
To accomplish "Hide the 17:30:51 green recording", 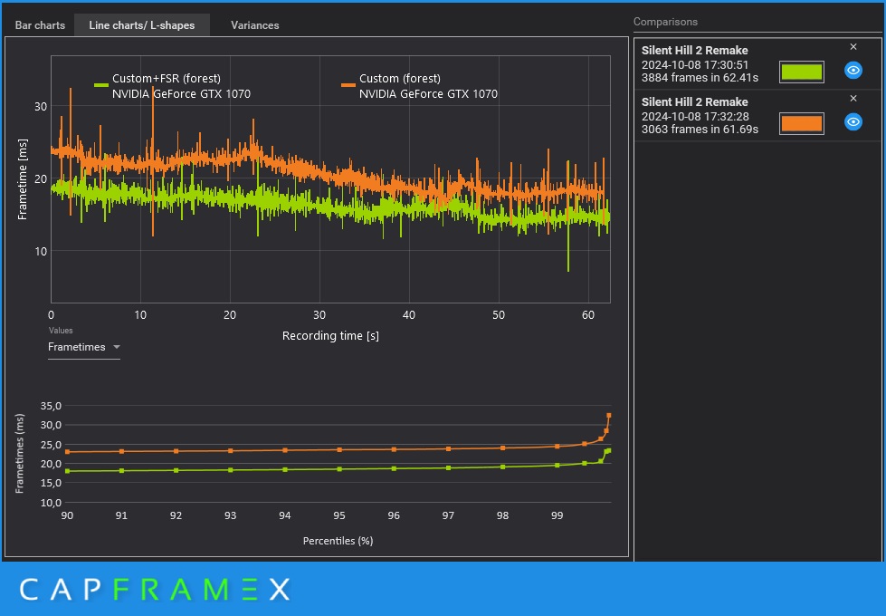I will pos(853,70).
